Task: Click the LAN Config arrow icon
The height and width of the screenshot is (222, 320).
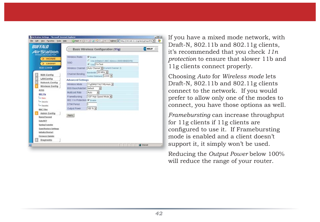Action: [37, 79]
